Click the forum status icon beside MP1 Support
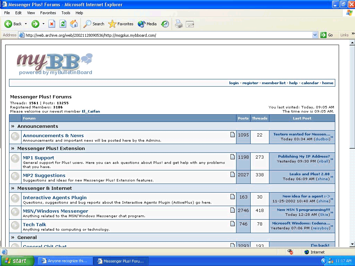Screen dimensions: 355x266 point(15,159)
